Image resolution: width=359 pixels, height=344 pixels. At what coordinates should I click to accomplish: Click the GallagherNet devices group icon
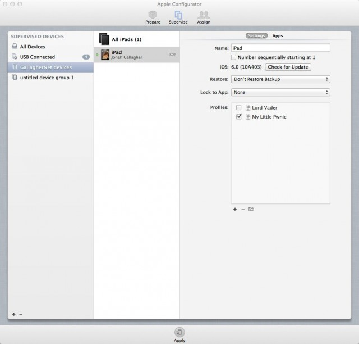[x=15, y=67]
